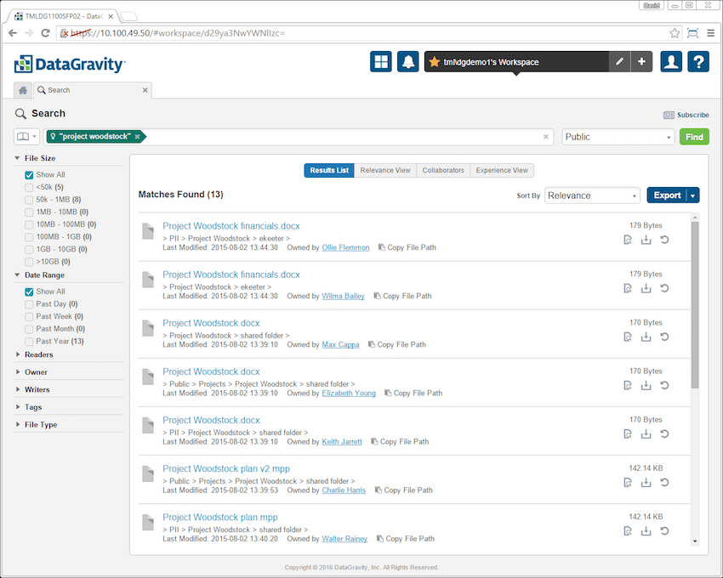Viewport: 723px width, 578px height.
Task: Open the Chrome menu icon
Action: (x=710, y=33)
